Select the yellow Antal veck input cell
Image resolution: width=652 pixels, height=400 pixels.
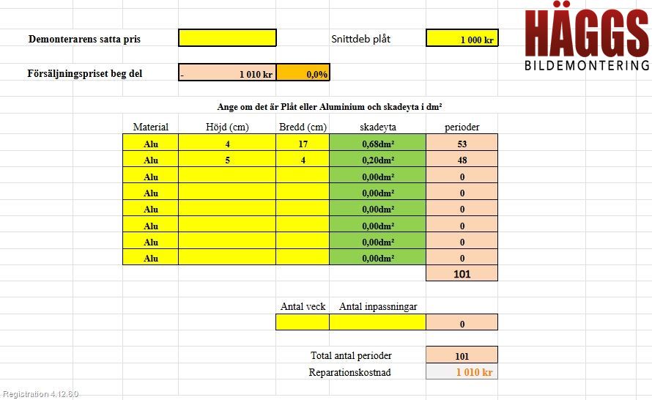coord(303,322)
